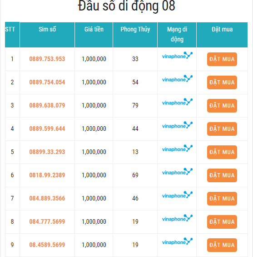Open SIM number 0889.599.644 link
This screenshot has width=253, height=257.
click(47, 128)
